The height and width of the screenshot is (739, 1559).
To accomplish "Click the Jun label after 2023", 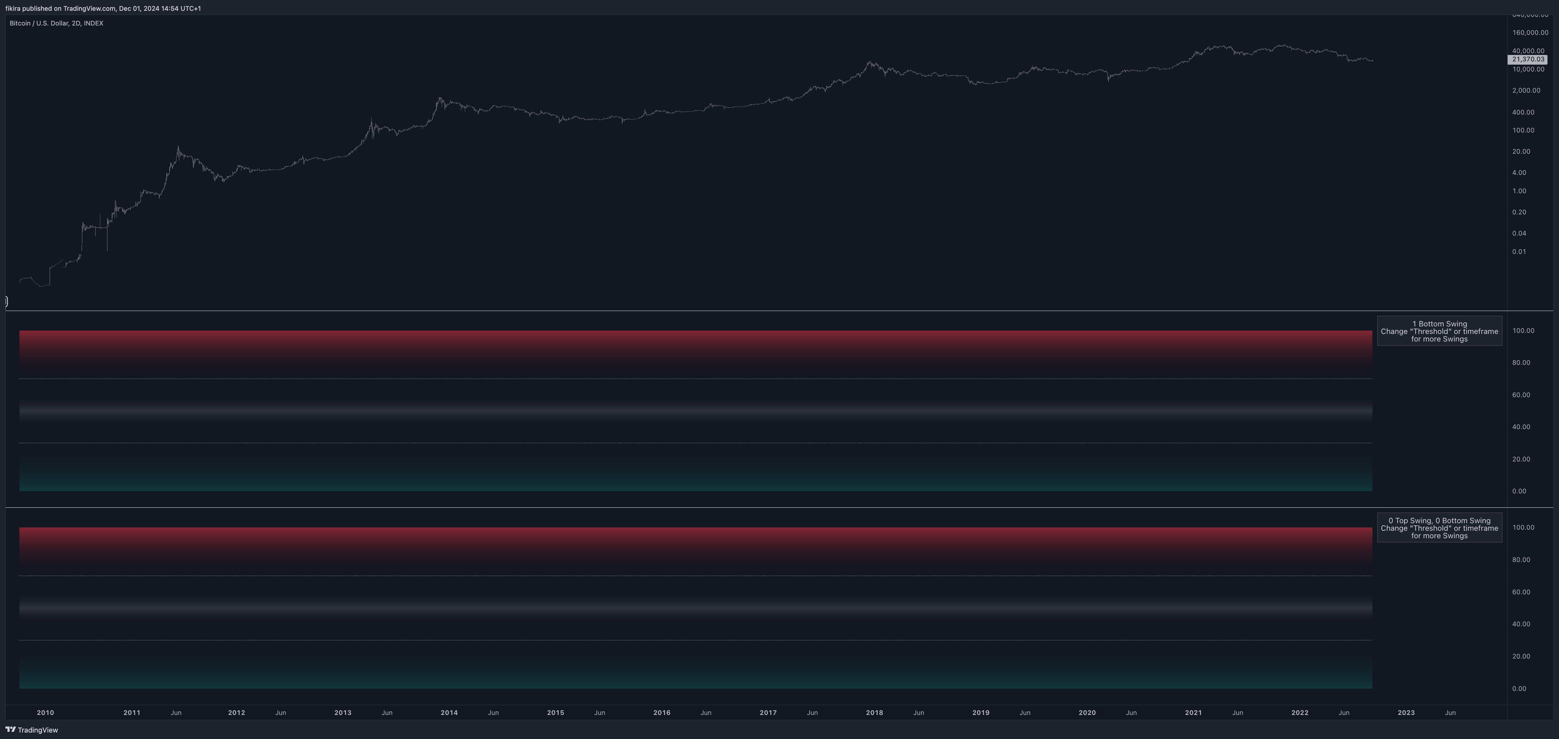I will [1451, 713].
